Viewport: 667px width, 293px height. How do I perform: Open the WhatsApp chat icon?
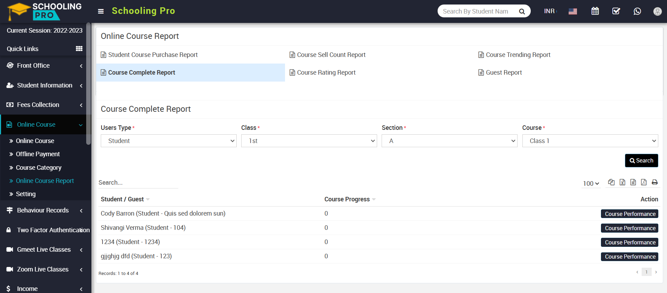click(x=637, y=11)
